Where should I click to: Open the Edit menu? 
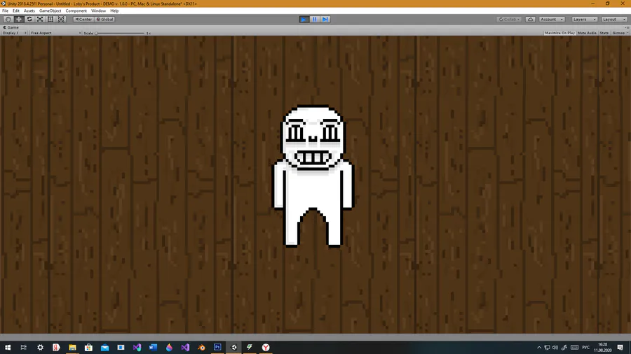[15, 10]
